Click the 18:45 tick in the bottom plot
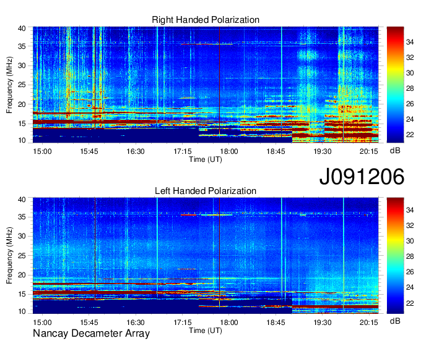The image size is (421, 341). coord(276,322)
